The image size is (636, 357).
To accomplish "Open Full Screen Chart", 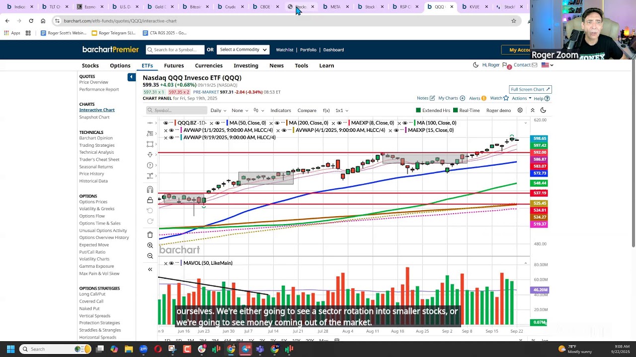I will coord(530,89).
